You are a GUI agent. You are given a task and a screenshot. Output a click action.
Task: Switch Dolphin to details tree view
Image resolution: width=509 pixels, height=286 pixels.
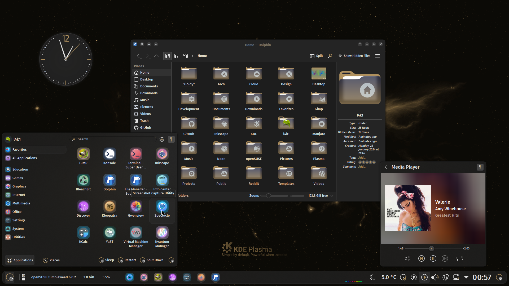(186, 56)
